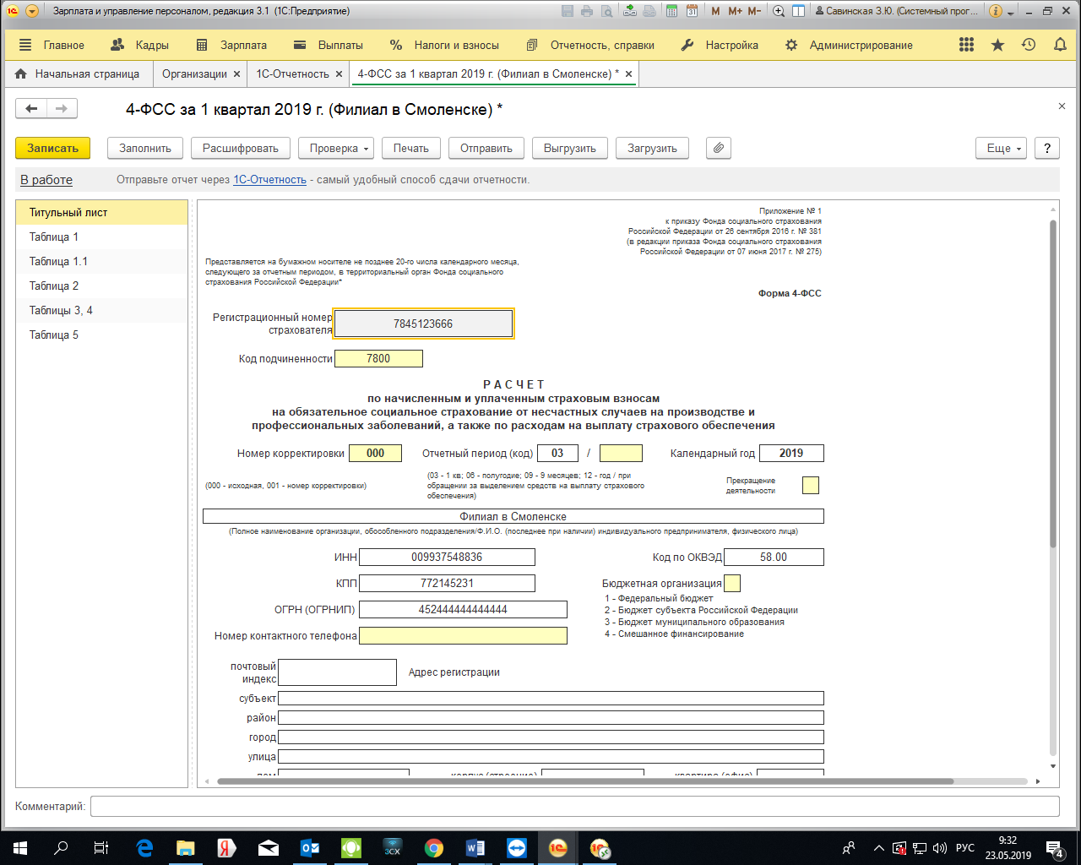Viewport: 1081px width, 865px height.
Task: Select Таблица 2 in section list
Action: (x=101, y=286)
